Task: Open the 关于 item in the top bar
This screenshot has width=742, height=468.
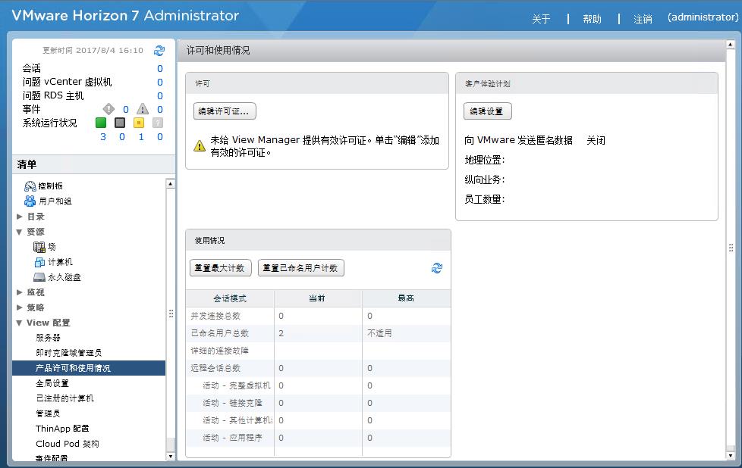Action: tap(540, 19)
